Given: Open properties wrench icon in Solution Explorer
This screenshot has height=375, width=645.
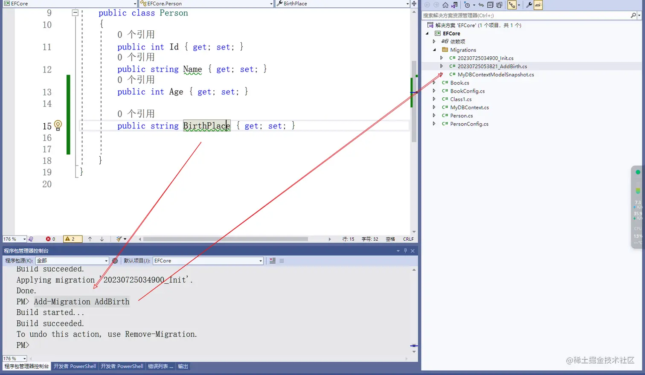Looking at the screenshot, I should coord(529,5).
